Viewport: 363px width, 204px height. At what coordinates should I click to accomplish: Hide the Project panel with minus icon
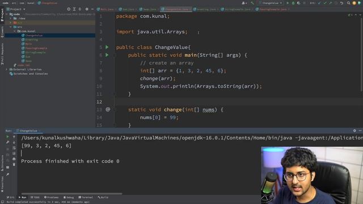(x=92, y=9)
